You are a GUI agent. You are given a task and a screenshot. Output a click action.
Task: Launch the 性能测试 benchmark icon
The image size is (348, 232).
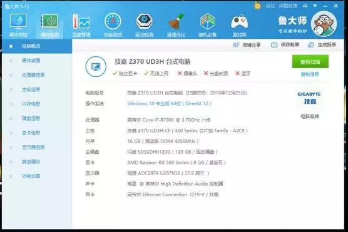(x=113, y=25)
